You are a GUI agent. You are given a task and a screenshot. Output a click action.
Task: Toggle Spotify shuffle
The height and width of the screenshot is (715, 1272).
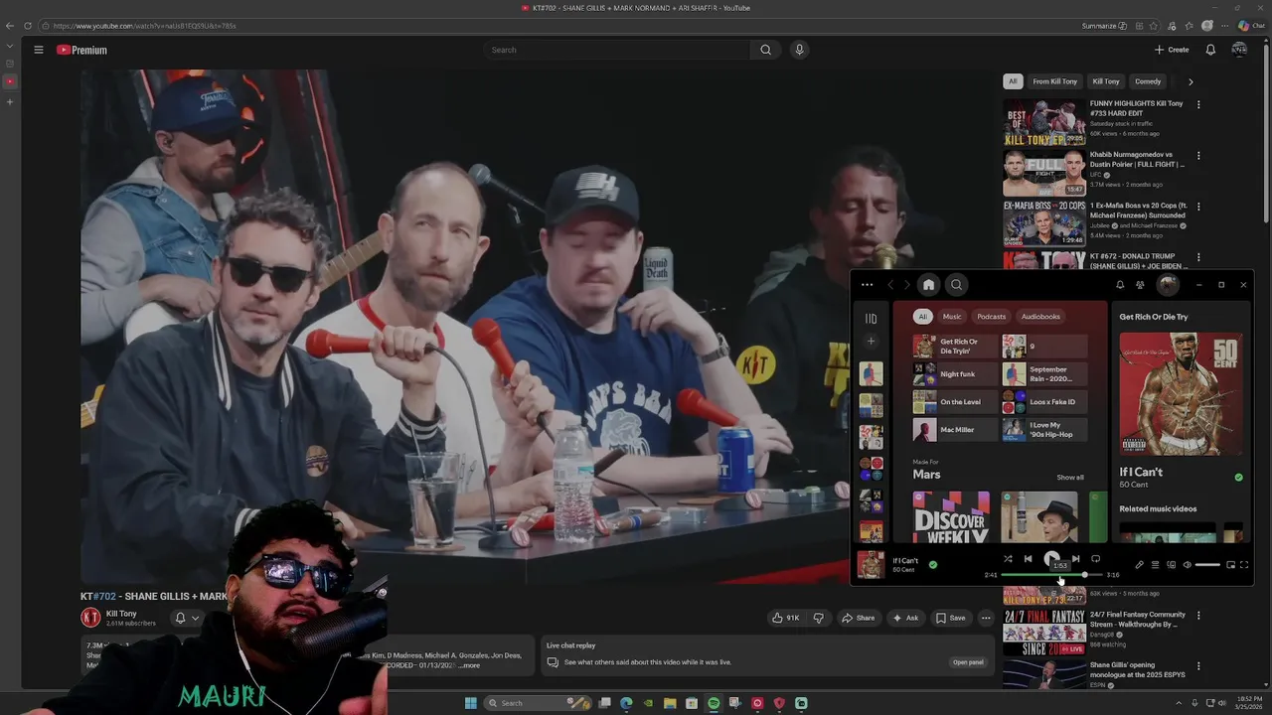coord(1008,559)
